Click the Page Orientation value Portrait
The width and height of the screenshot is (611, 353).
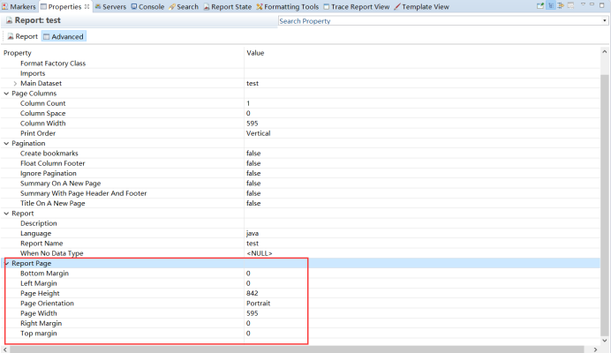[259, 303]
